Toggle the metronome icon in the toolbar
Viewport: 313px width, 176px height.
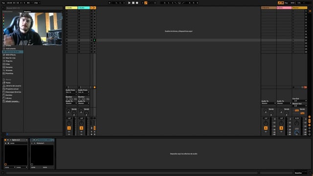point(28,3)
